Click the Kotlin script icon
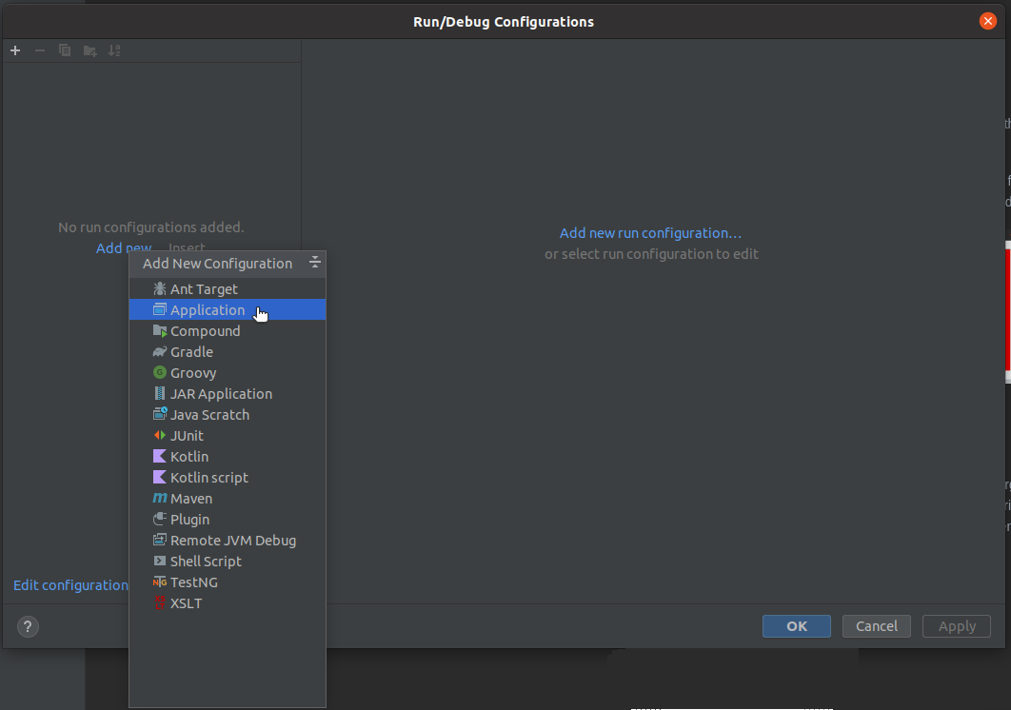Image resolution: width=1011 pixels, height=710 pixels. (159, 477)
